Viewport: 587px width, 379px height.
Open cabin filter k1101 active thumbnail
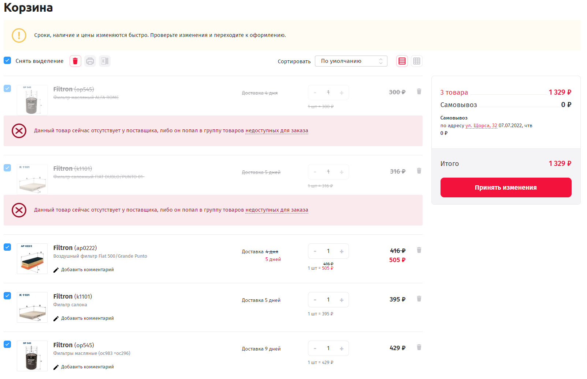coord(32,307)
